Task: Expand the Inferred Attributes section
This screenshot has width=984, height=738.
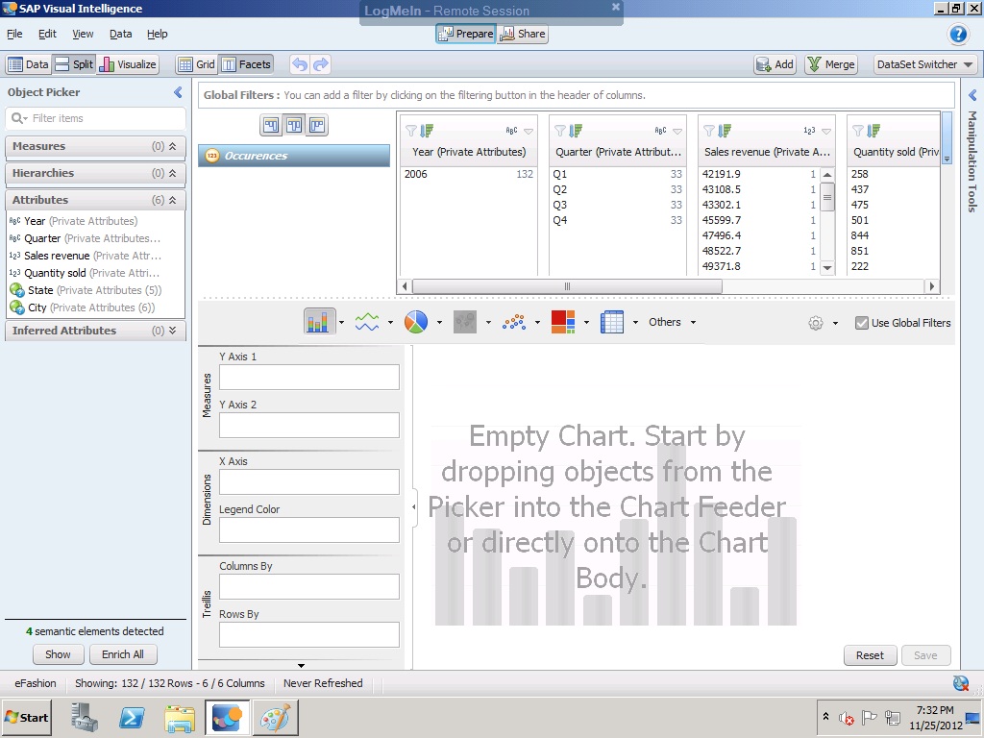Action: coord(173,331)
